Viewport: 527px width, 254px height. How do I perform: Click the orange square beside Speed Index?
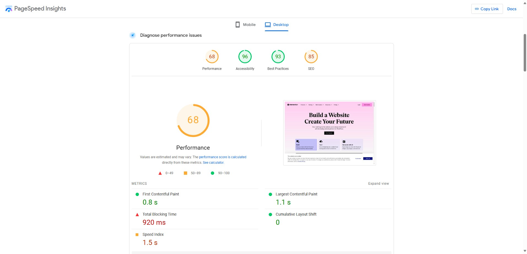[x=137, y=235]
